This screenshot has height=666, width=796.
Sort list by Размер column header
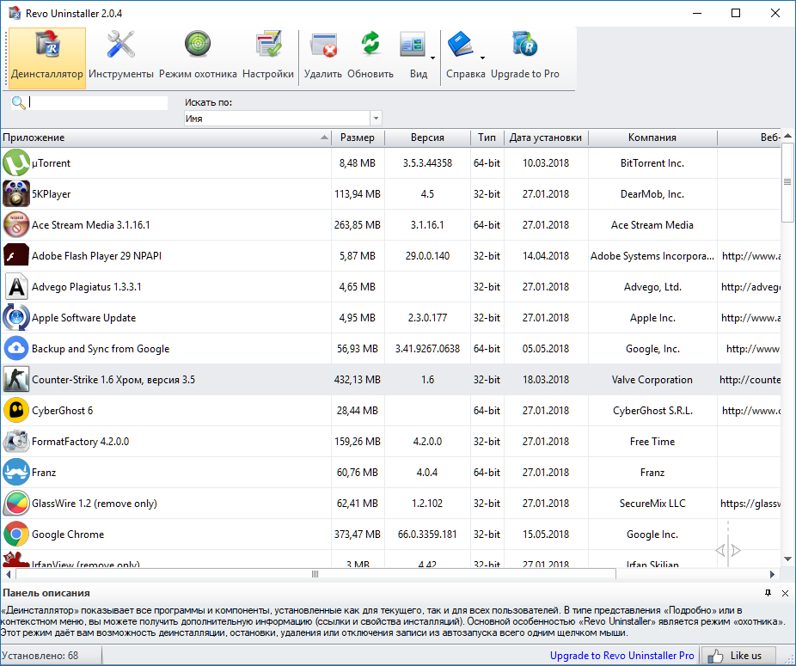click(357, 137)
